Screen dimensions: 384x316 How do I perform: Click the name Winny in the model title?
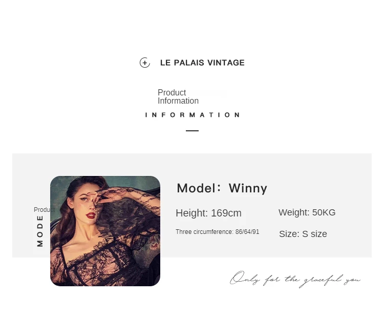click(248, 188)
